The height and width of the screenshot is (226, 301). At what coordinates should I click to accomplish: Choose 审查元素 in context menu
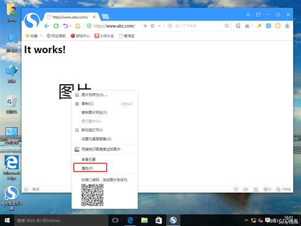[105, 159]
